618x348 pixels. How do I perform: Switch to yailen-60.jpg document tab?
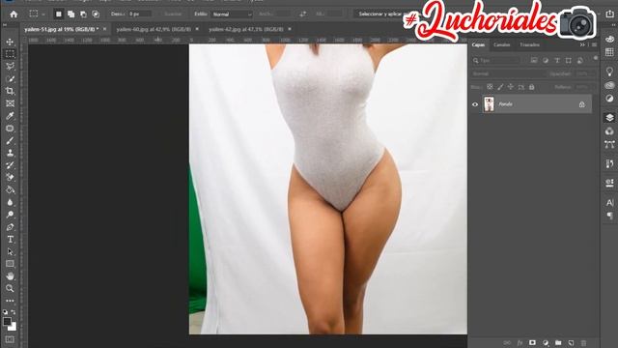(x=154, y=29)
